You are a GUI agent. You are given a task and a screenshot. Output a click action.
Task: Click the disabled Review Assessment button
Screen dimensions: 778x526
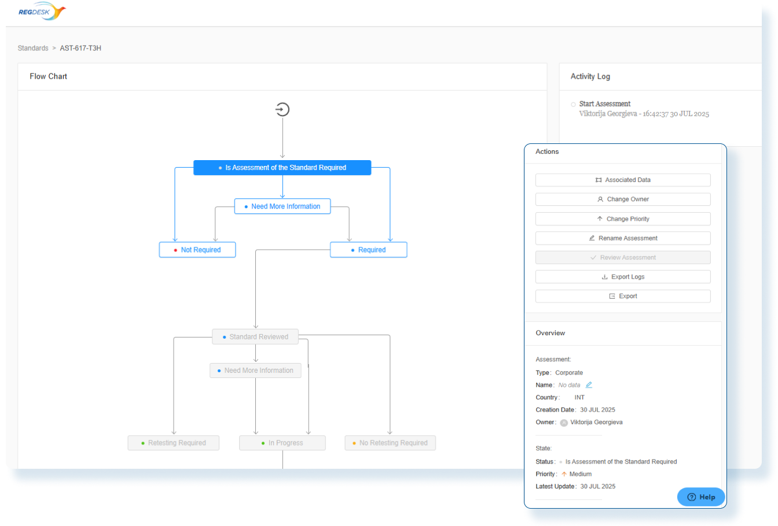click(623, 258)
